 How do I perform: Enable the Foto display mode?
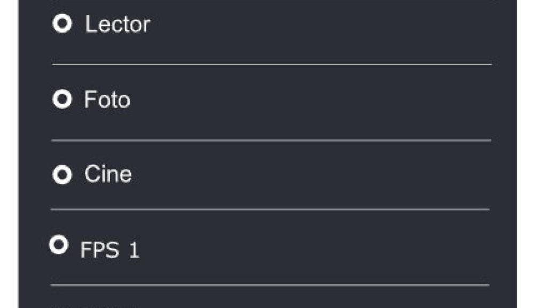(x=64, y=99)
